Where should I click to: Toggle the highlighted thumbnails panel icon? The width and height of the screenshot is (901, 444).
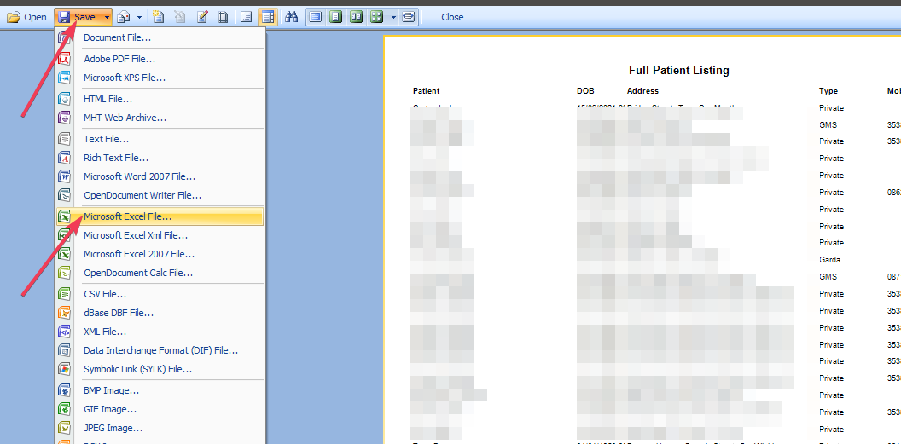[x=267, y=17]
